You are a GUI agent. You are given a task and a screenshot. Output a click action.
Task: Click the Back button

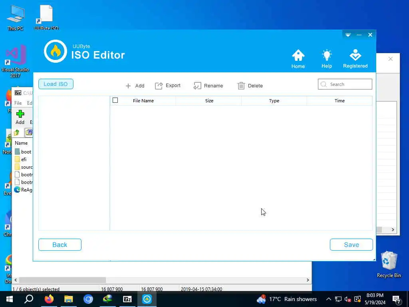[60, 245]
